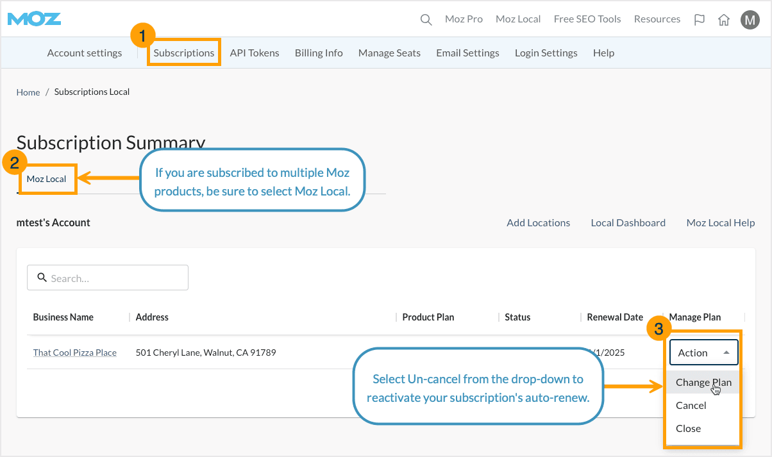Open the Billing Info page
Screen dimensions: 772x457
click(x=319, y=53)
